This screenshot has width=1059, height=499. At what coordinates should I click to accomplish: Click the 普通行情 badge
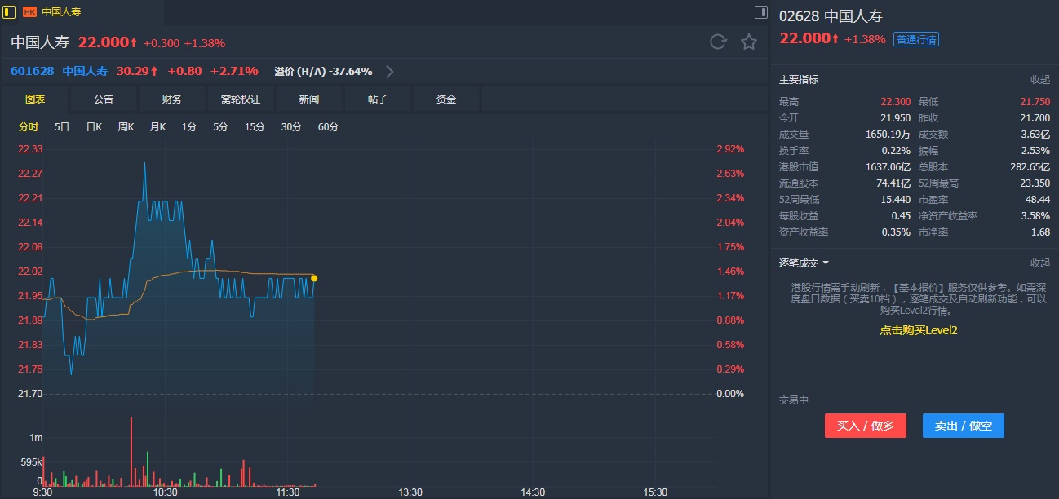click(916, 40)
